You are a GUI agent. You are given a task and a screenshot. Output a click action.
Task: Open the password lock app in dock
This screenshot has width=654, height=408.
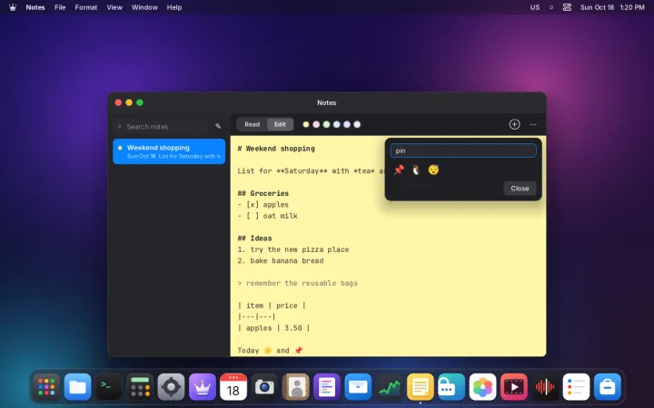451,387
